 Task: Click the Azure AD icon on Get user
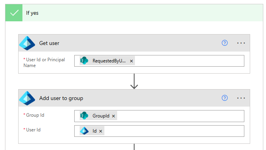point(27,43)
